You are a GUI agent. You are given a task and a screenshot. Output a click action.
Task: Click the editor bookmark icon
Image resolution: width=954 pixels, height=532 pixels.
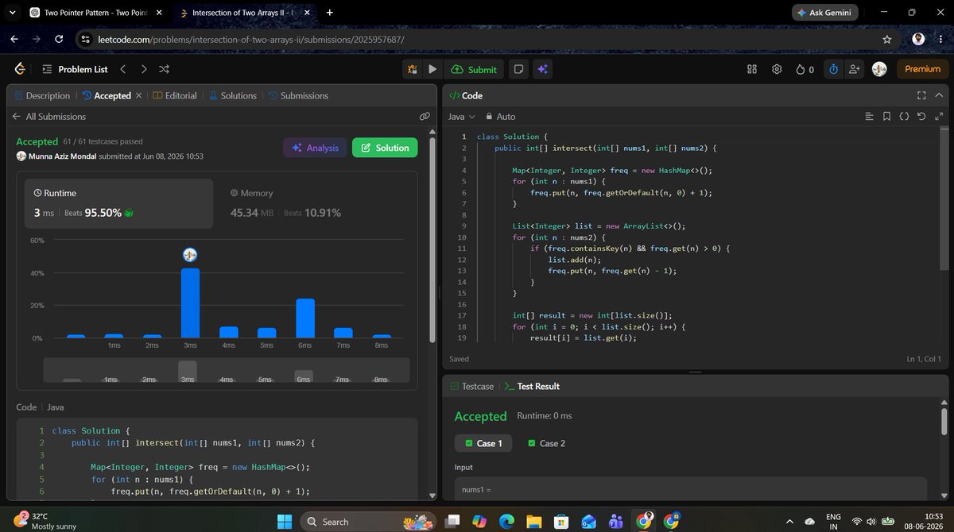[x=886, y=116]
